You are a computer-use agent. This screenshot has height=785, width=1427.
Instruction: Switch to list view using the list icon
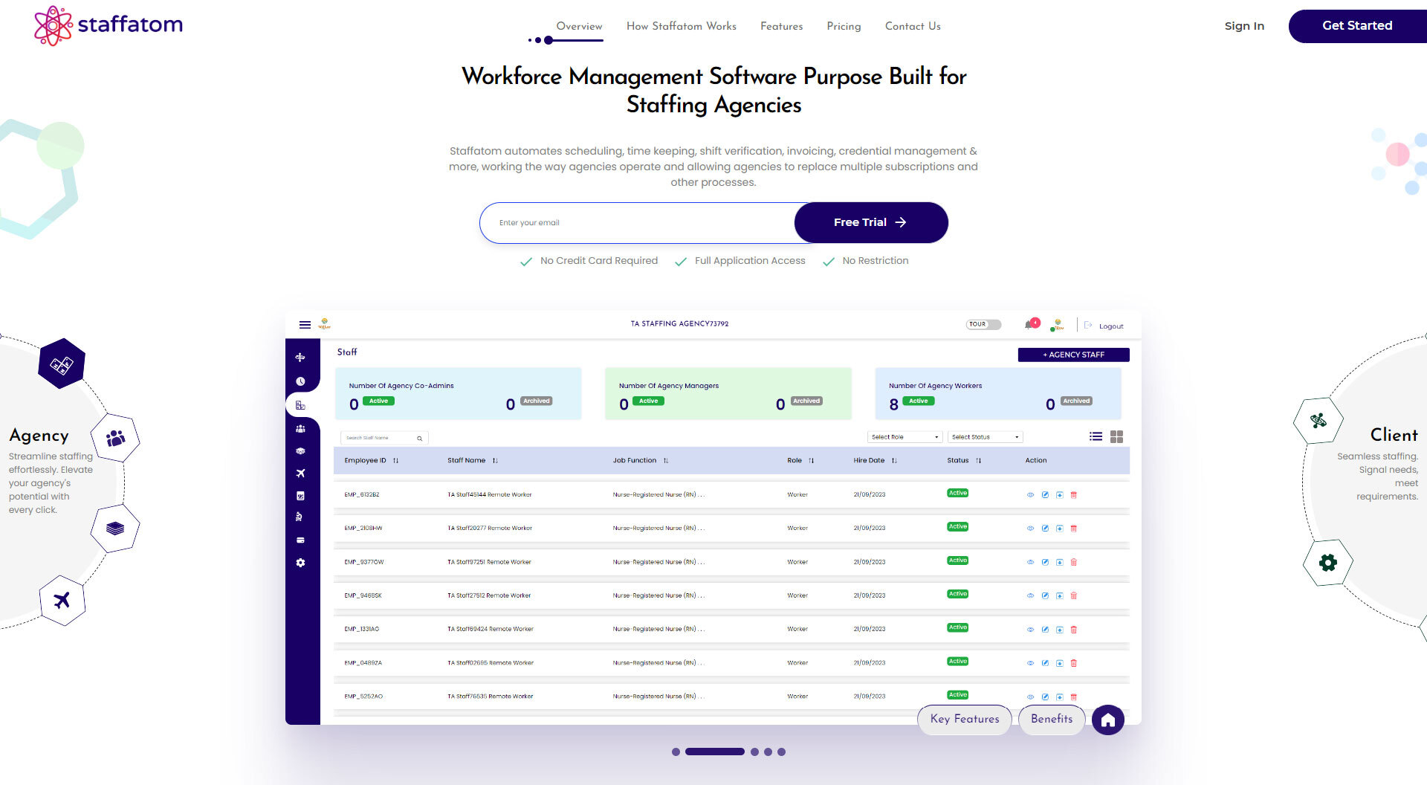(x=1096, y=436)
